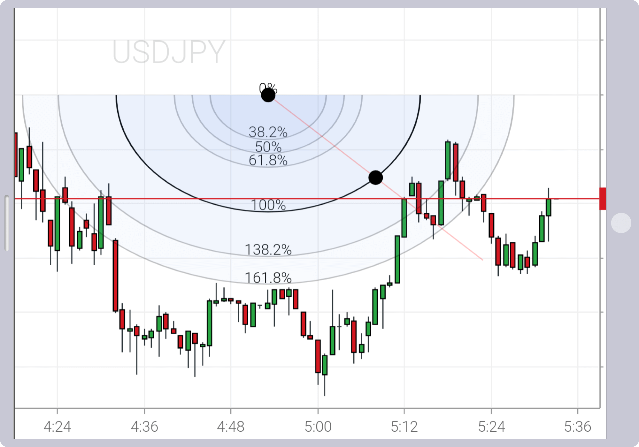Click the 38.2% arc level label
This screenshot has width=639, height=447.
(x=268, y=132)
